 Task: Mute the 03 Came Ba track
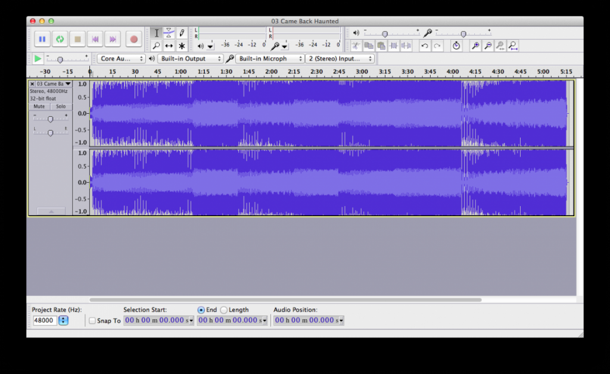[39, 107]
